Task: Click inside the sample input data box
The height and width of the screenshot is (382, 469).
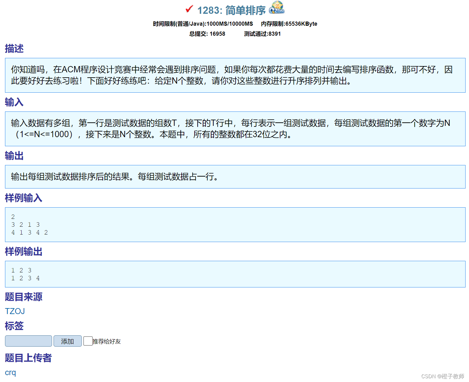Action: pyautogui.click(x=235, y=225)
